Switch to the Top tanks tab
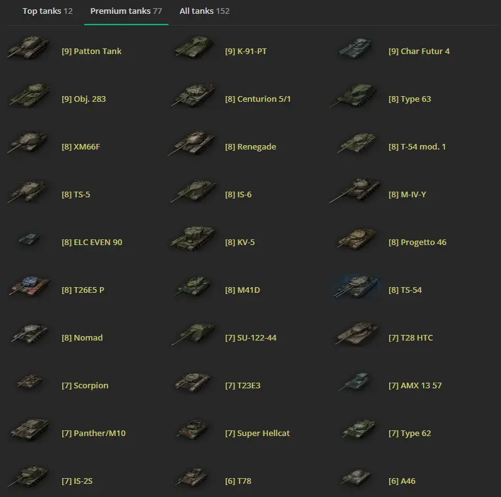 tap(47, 11)
